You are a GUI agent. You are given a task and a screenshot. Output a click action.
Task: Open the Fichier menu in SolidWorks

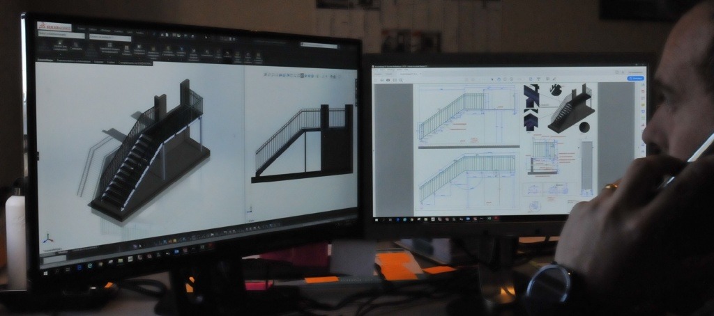81,29
